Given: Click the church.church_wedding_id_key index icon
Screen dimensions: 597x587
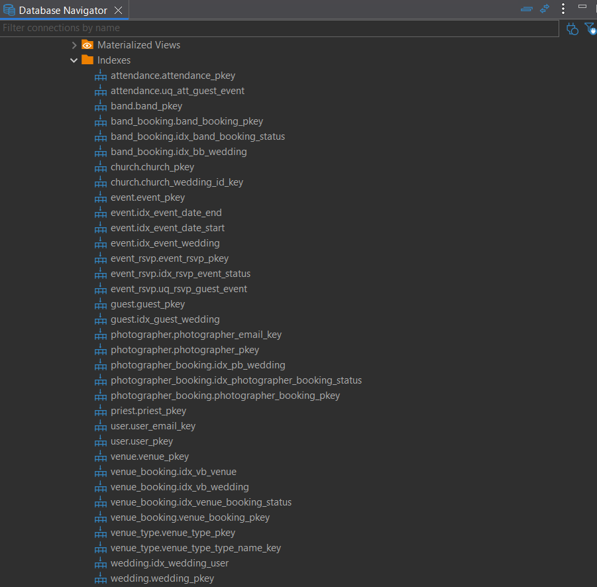Looking at the screenshot, I should coord(101,182).
